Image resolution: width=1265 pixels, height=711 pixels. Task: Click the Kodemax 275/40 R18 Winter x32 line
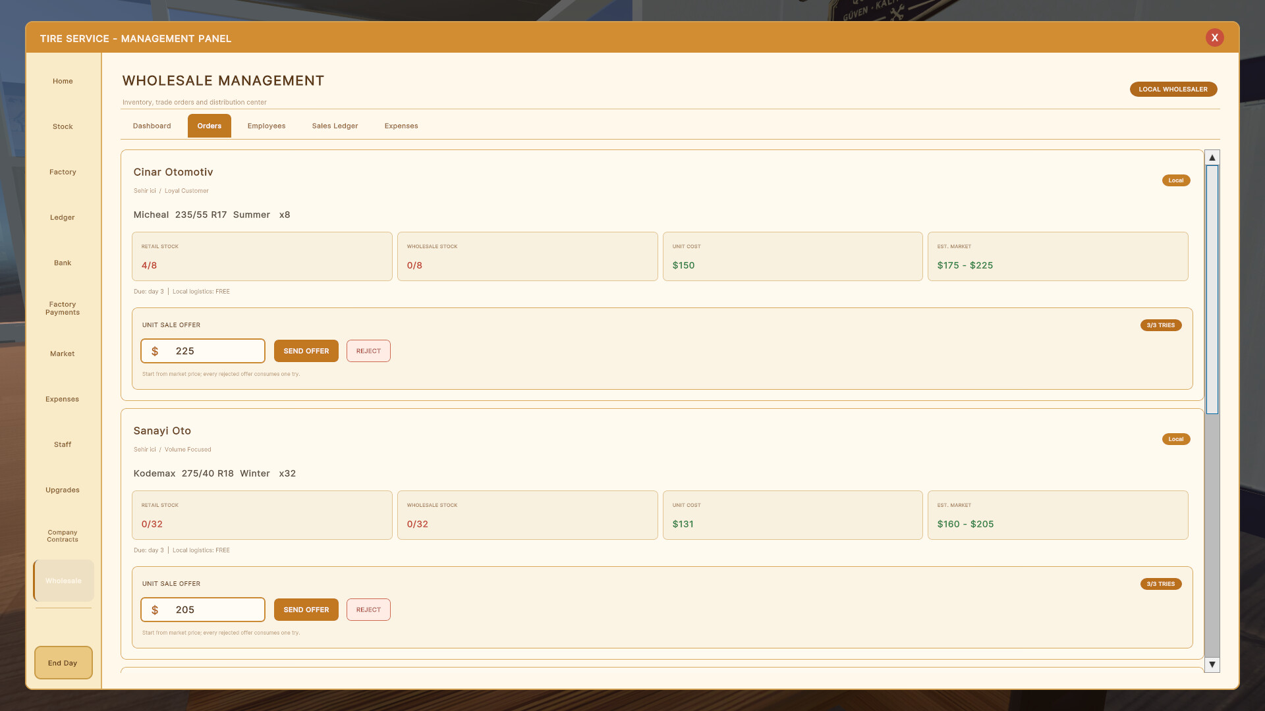(x=215, y=473)
